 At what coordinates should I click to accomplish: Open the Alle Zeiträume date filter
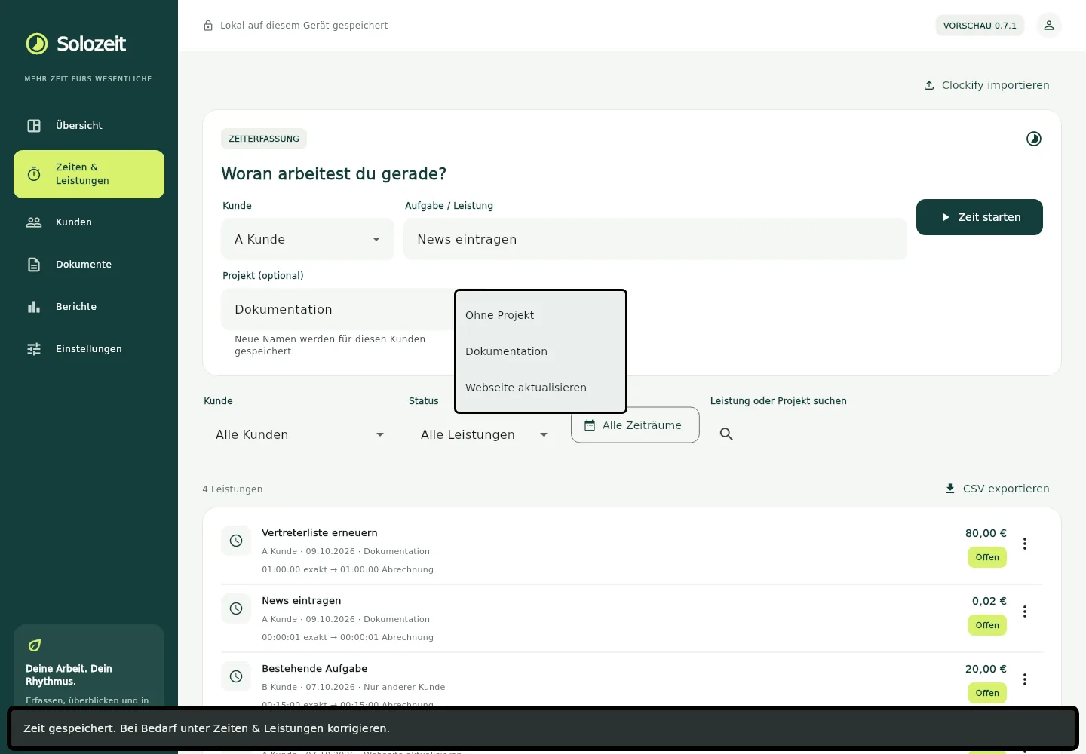pyautogui.click(x=635, y=425)
